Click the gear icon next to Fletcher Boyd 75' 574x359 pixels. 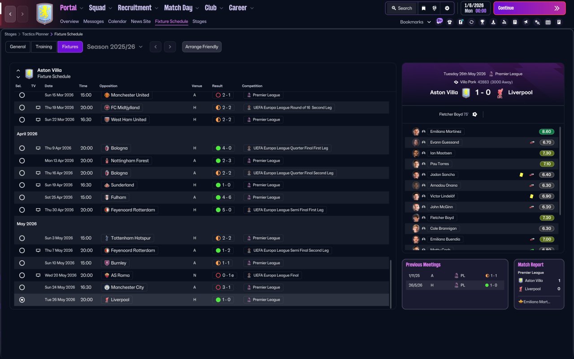[x=475, y=114]
